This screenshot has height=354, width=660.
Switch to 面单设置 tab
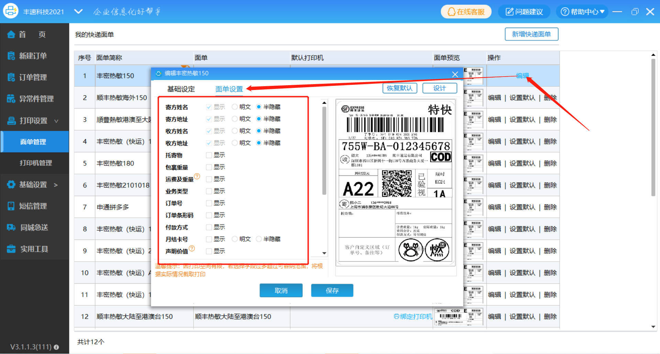click(229, 89)
